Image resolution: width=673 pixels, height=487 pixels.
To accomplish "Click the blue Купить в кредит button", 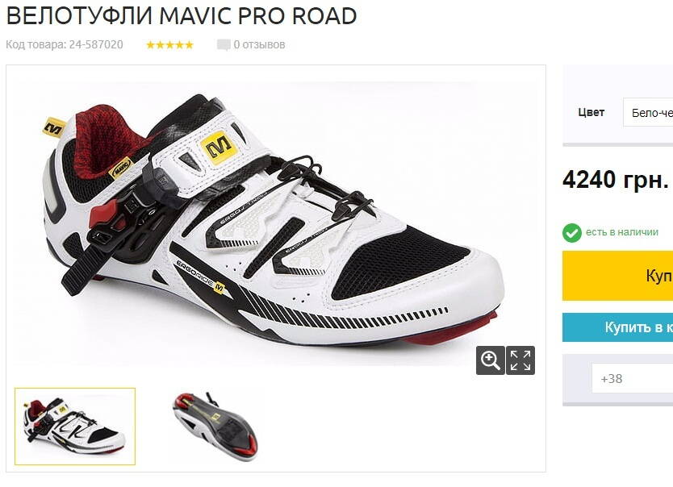I will [617, 327].
